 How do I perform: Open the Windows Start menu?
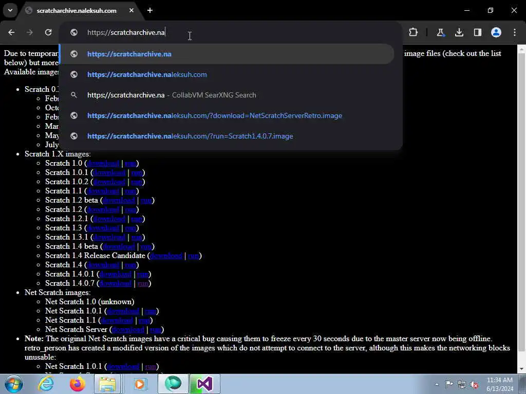13,384
